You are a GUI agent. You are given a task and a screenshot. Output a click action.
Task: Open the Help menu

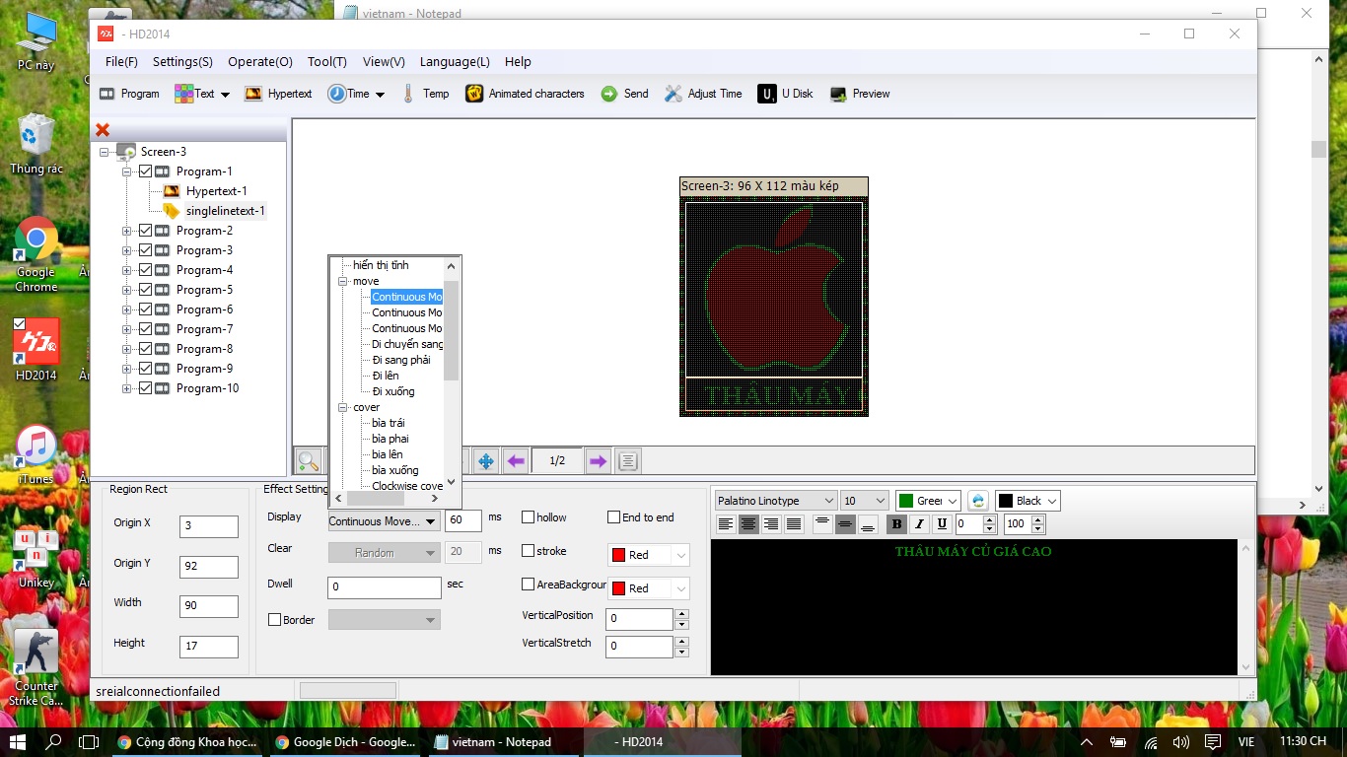tap(518, 61)
